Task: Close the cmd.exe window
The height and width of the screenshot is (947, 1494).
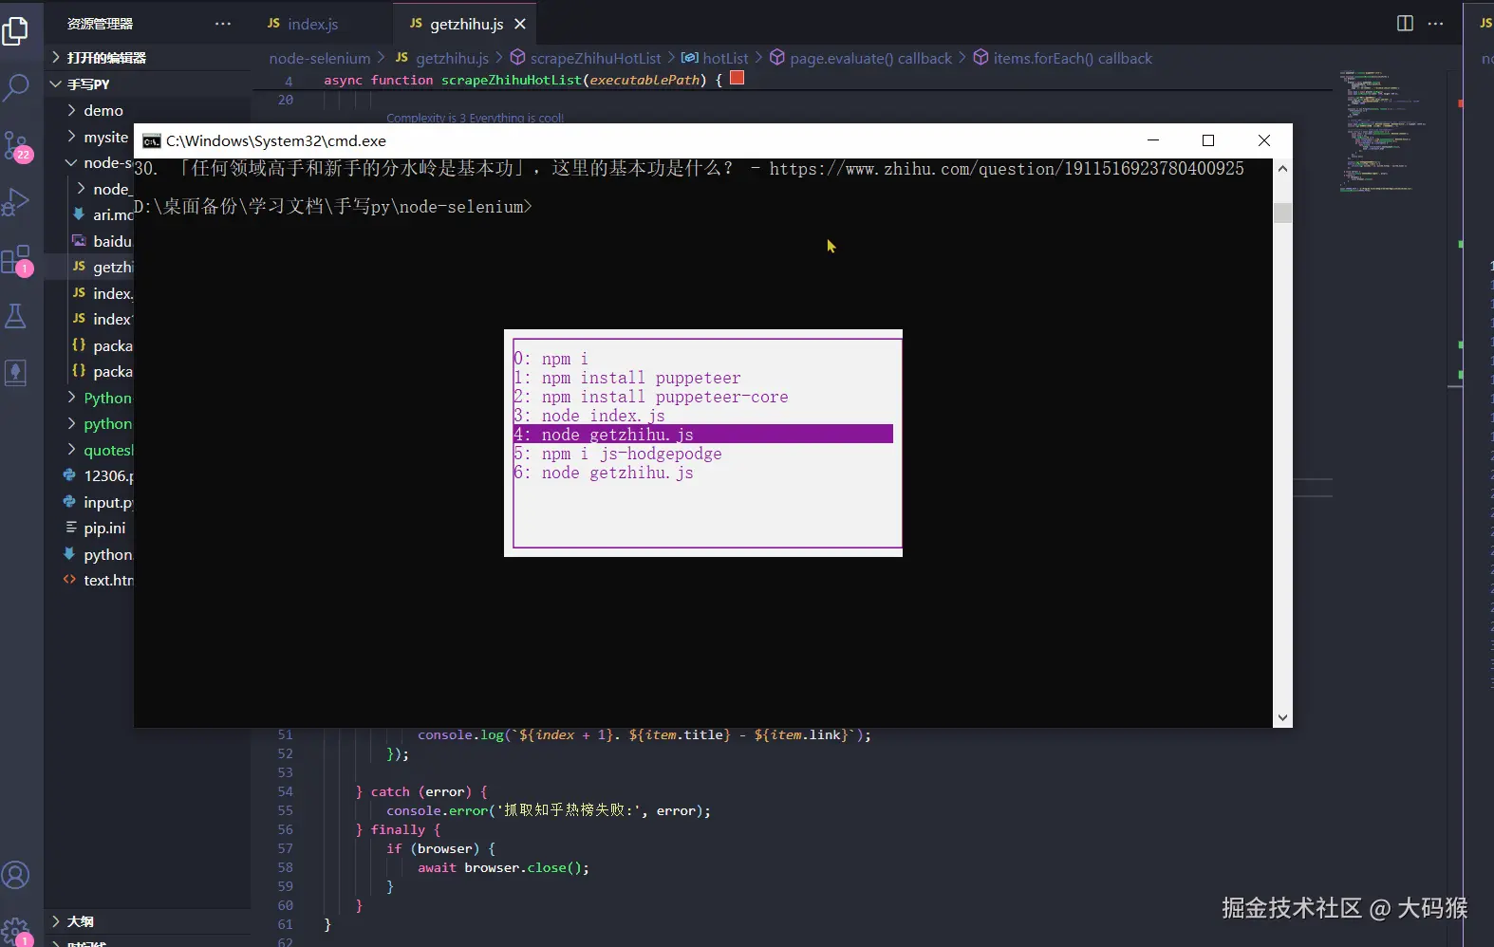Action: (x=1264, y=140)
